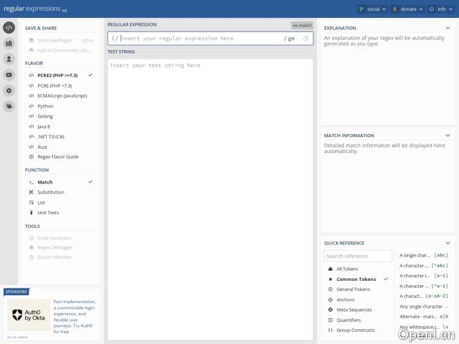Select the Anchors quick reference category

[345, 300]
